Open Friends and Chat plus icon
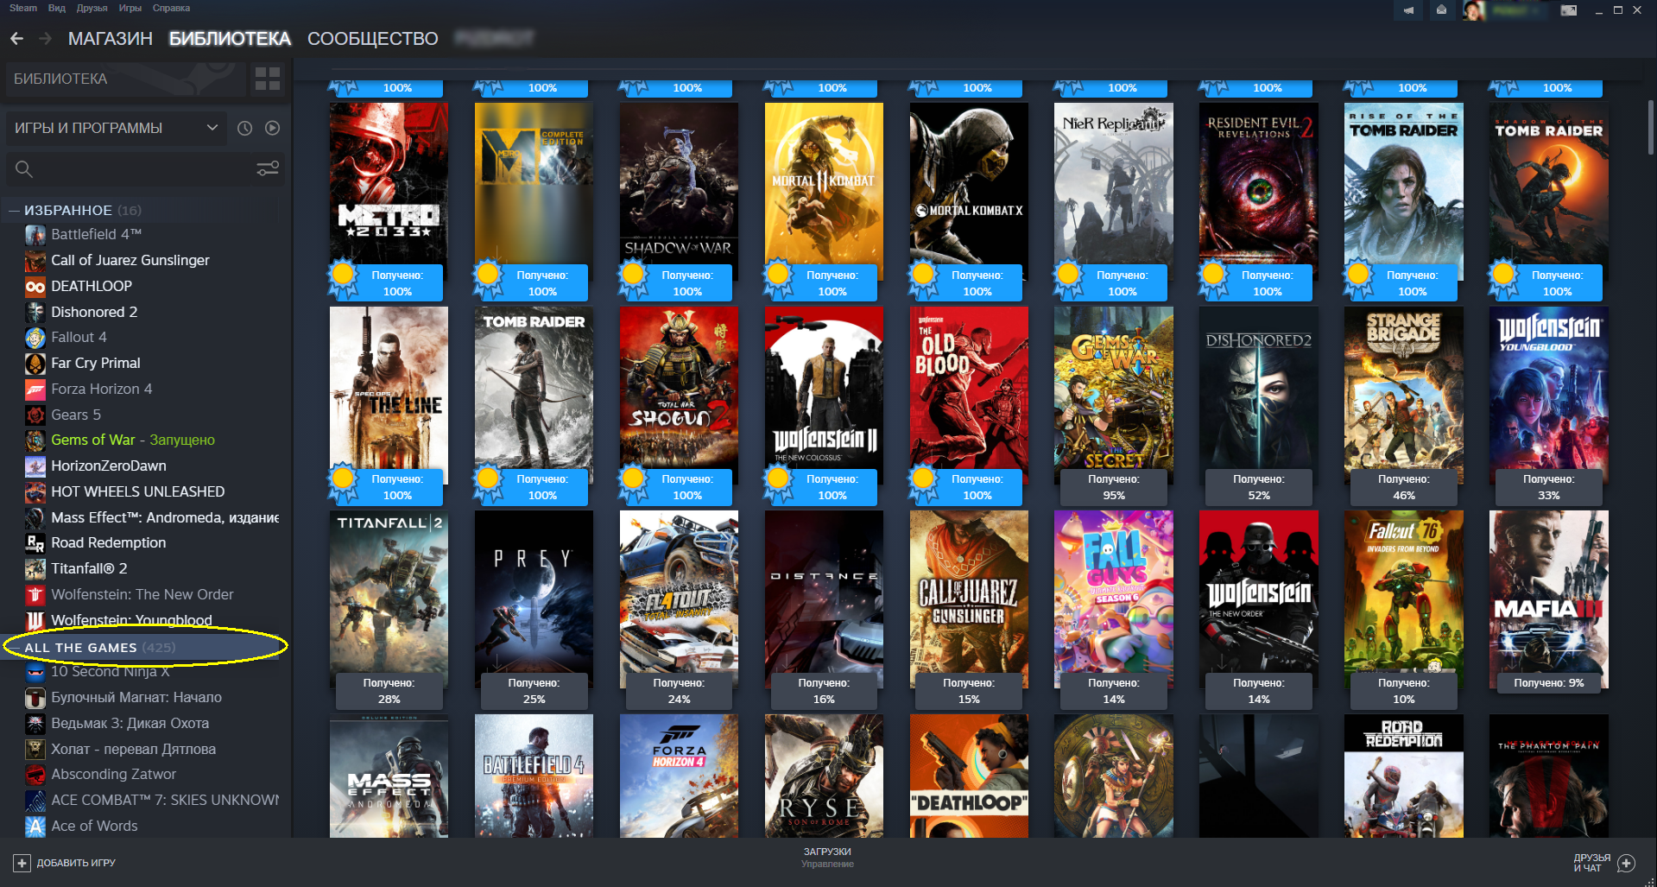Image resolution: width=1657 pixels, height=887 pixels. point(1627,863)
